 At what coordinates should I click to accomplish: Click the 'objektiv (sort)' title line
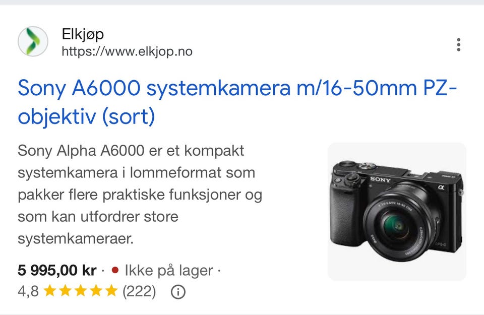click(86, 116)
